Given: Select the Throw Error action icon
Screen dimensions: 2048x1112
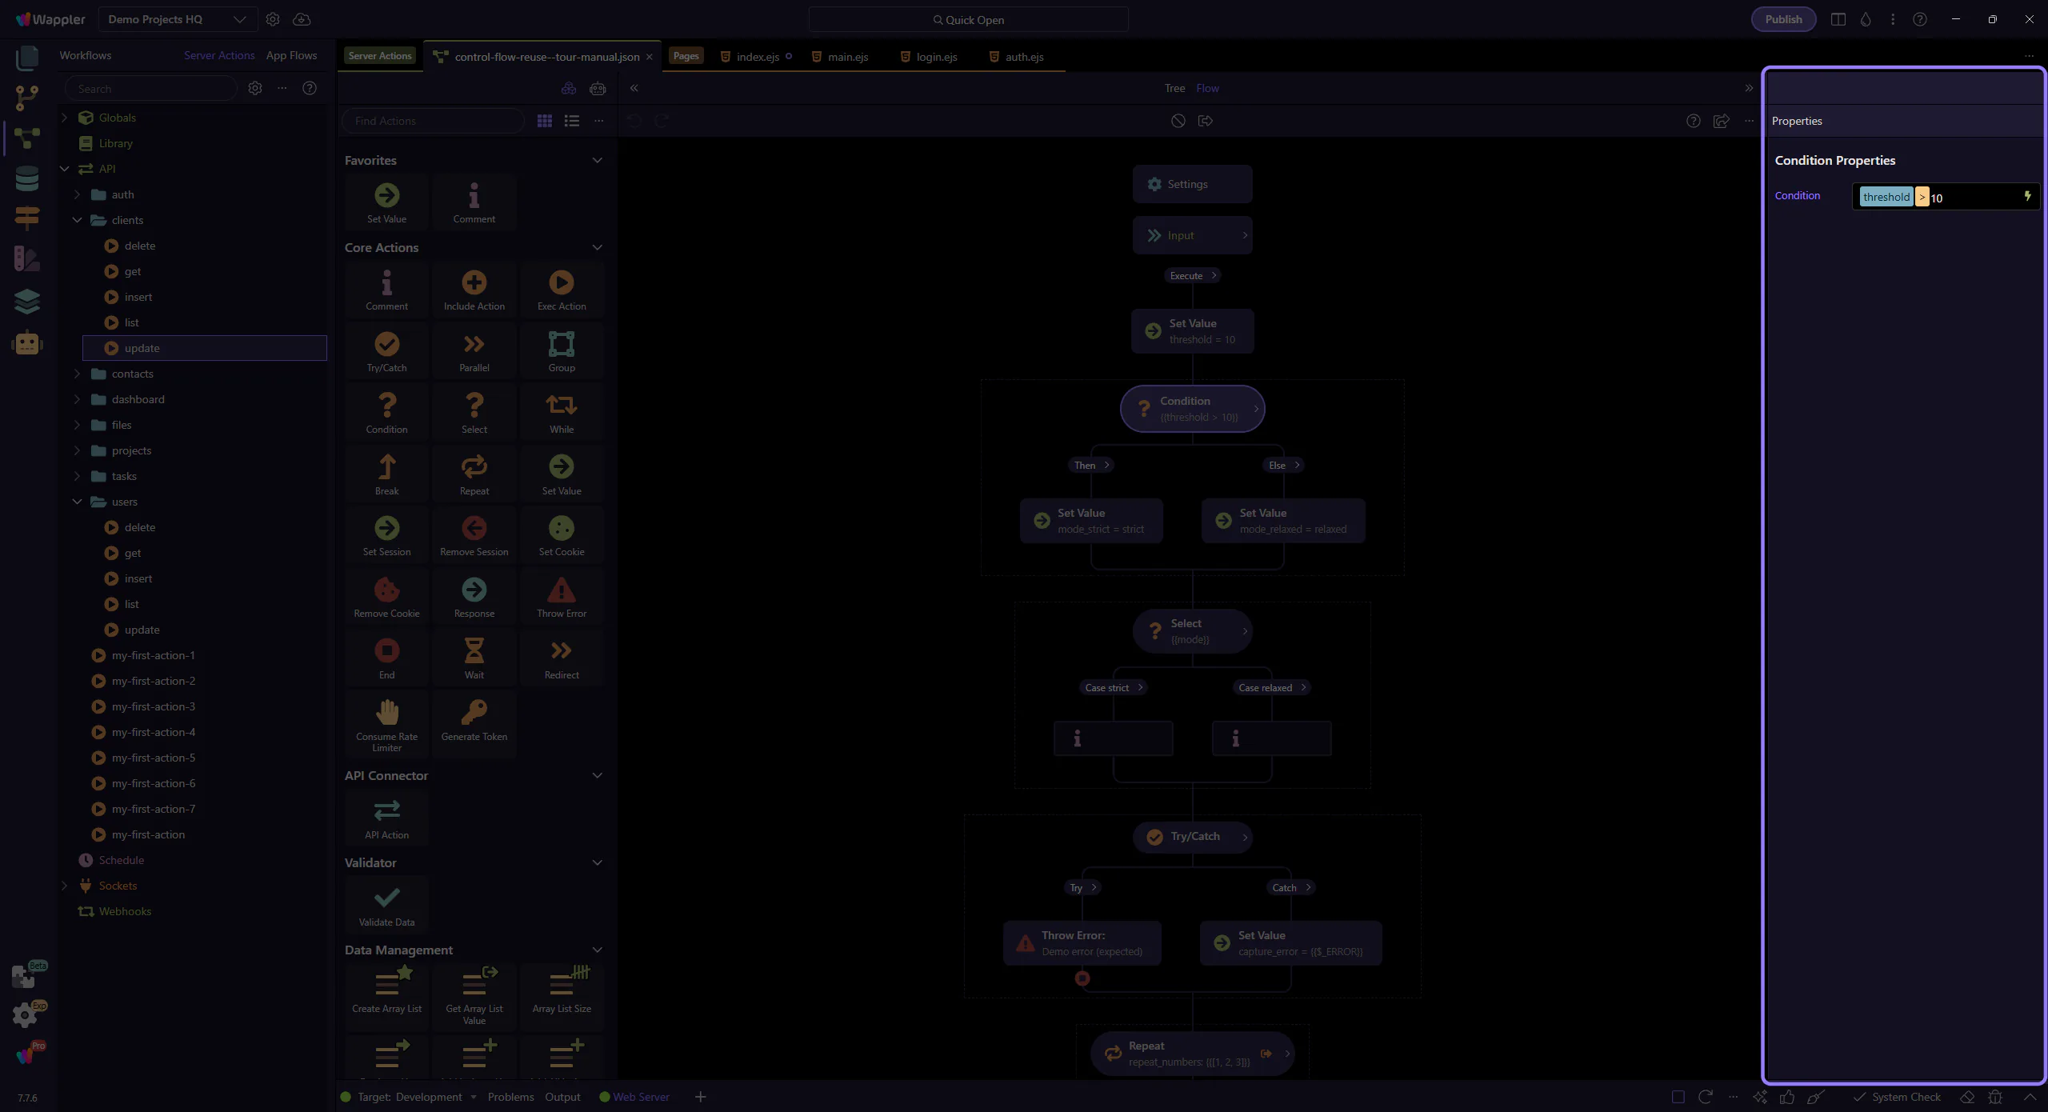Looking at the screenshot, I should click(x=561, y=590).
